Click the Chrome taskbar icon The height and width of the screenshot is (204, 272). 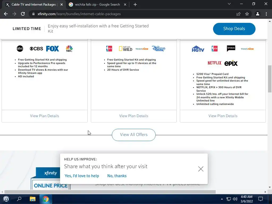coord(46,199)
